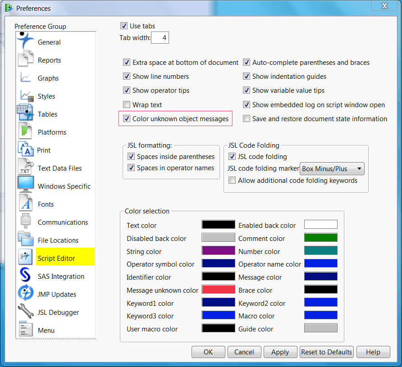Enable Save and restore document state information
This screenshot has width=402, height=367.
point(247,118)
